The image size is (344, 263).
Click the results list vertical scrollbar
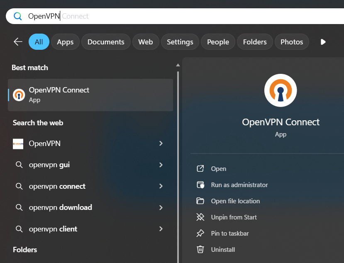pos(178,167)
